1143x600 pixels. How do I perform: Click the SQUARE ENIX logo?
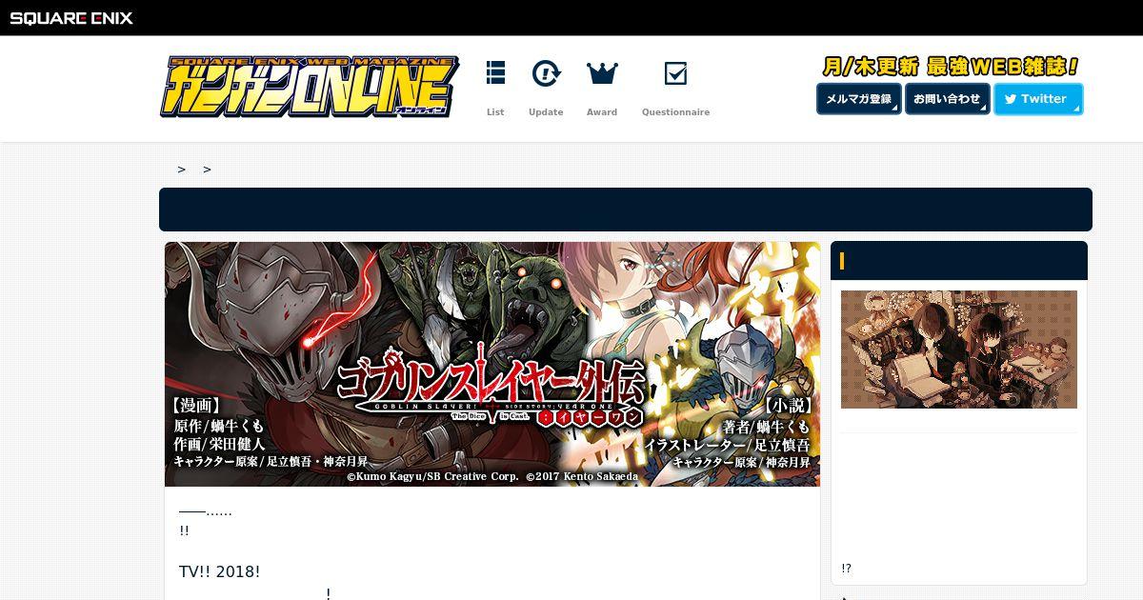coord(71,17)
